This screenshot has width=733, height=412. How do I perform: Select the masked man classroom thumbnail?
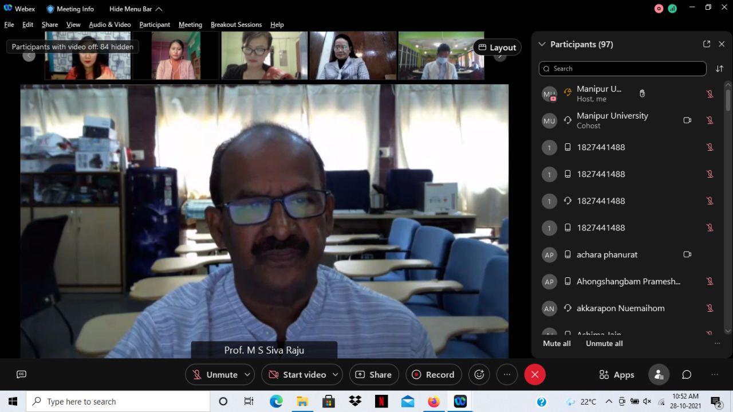[x=441, y=56]
